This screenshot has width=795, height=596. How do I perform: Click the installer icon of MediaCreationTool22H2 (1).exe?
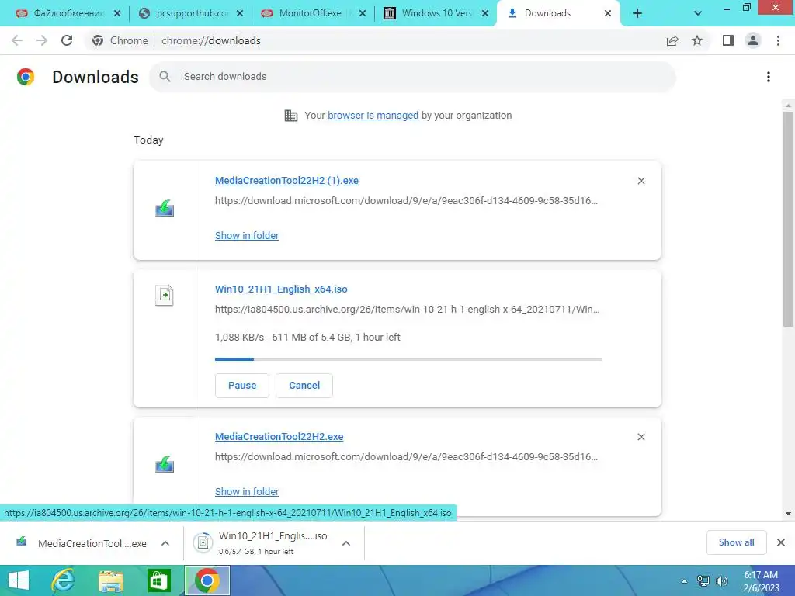[165, 208]
